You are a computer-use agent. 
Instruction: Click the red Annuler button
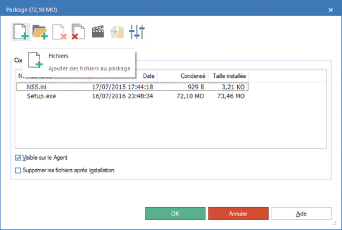click(238, 214)
